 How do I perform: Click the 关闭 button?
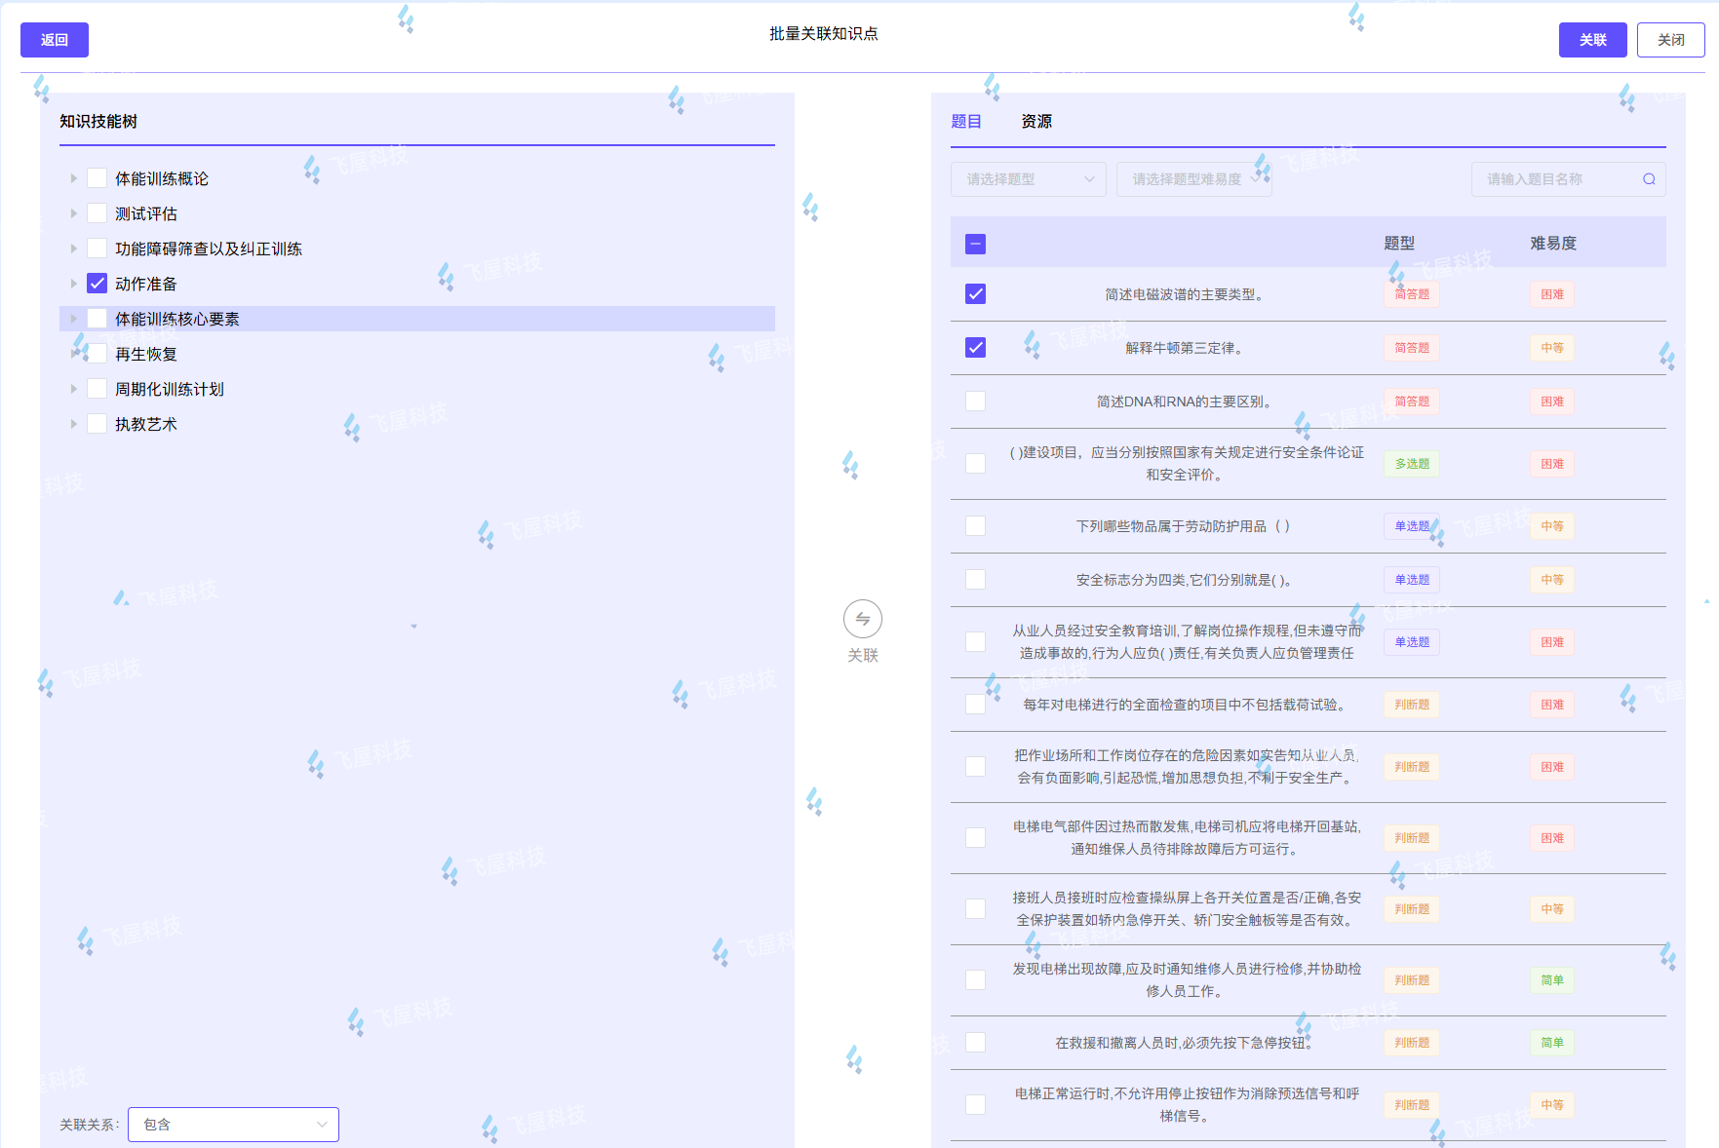(x=1670, y=40)
